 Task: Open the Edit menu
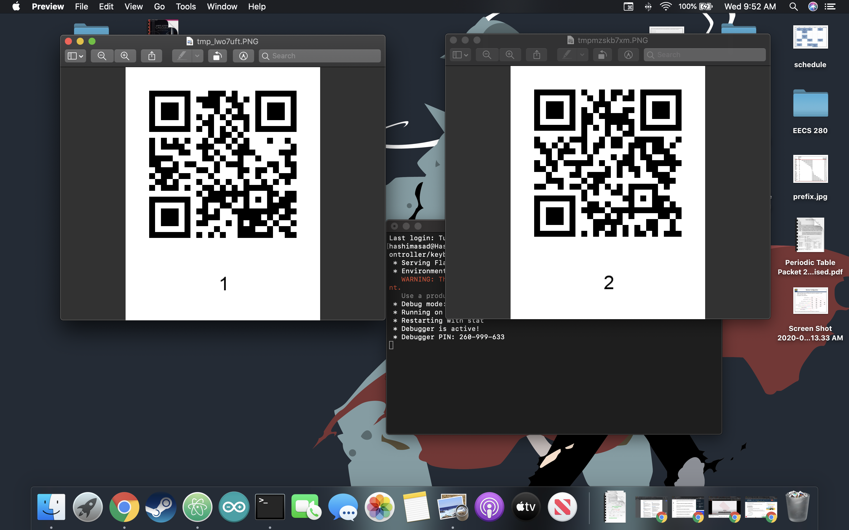106,6
